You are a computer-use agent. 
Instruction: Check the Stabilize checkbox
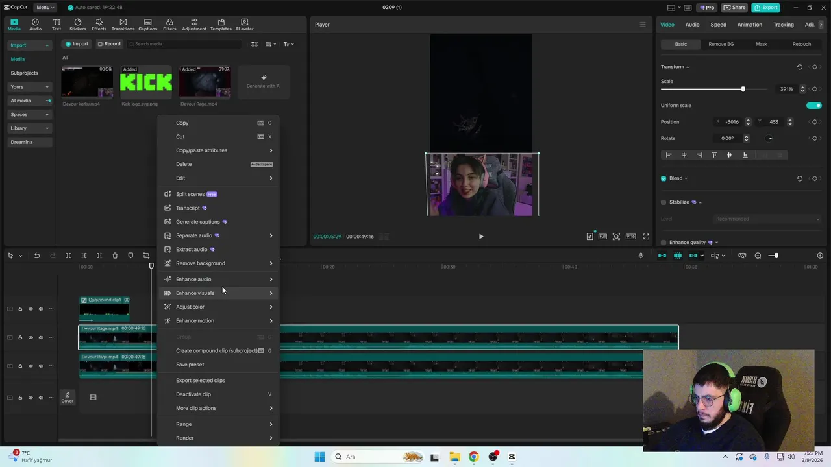(664, 202)
